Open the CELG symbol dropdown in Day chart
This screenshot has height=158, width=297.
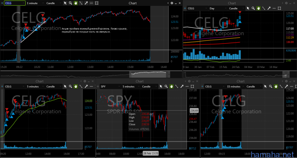(x=197, y=8)
